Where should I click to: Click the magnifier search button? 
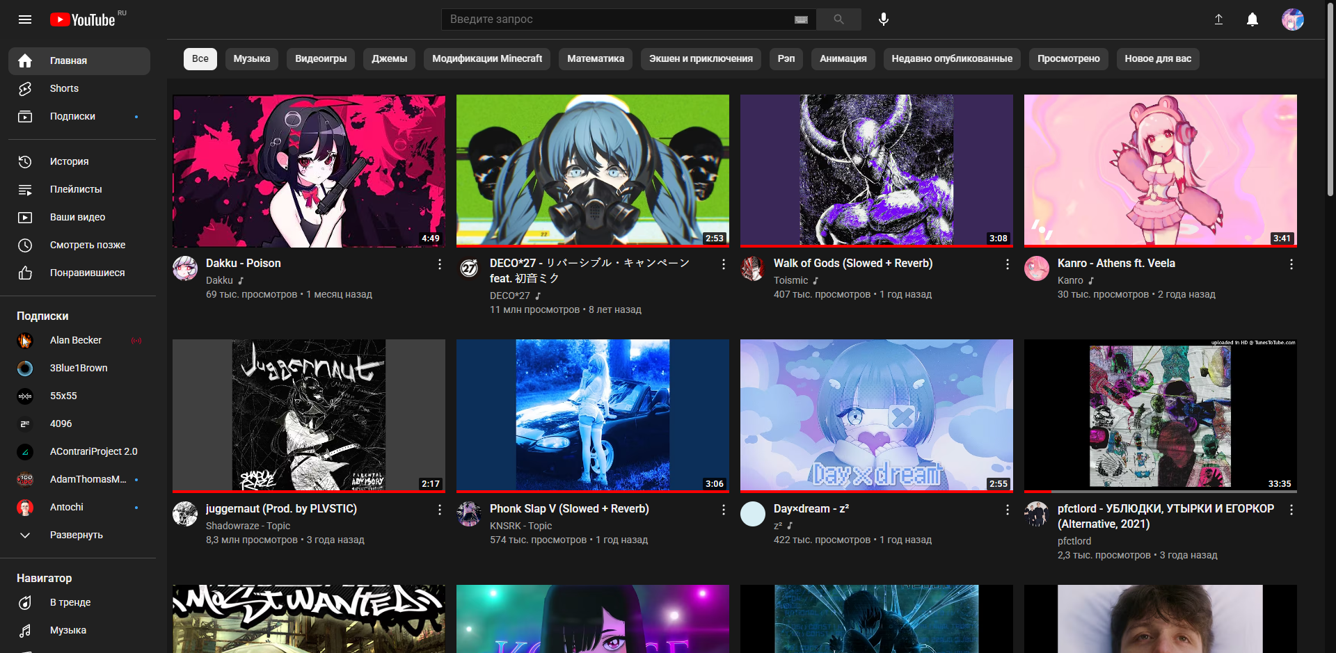pos(838,19)
